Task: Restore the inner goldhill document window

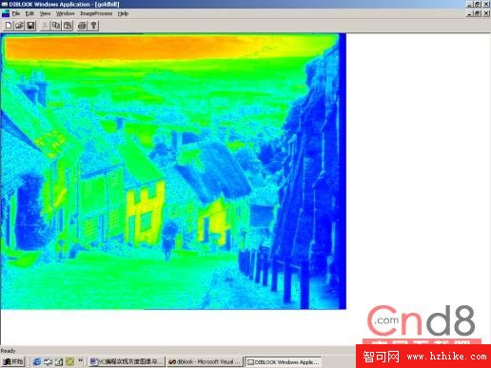Action: tap(478, 13)
